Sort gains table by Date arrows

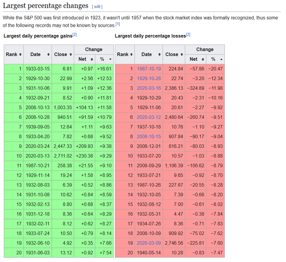click(48, 54)
